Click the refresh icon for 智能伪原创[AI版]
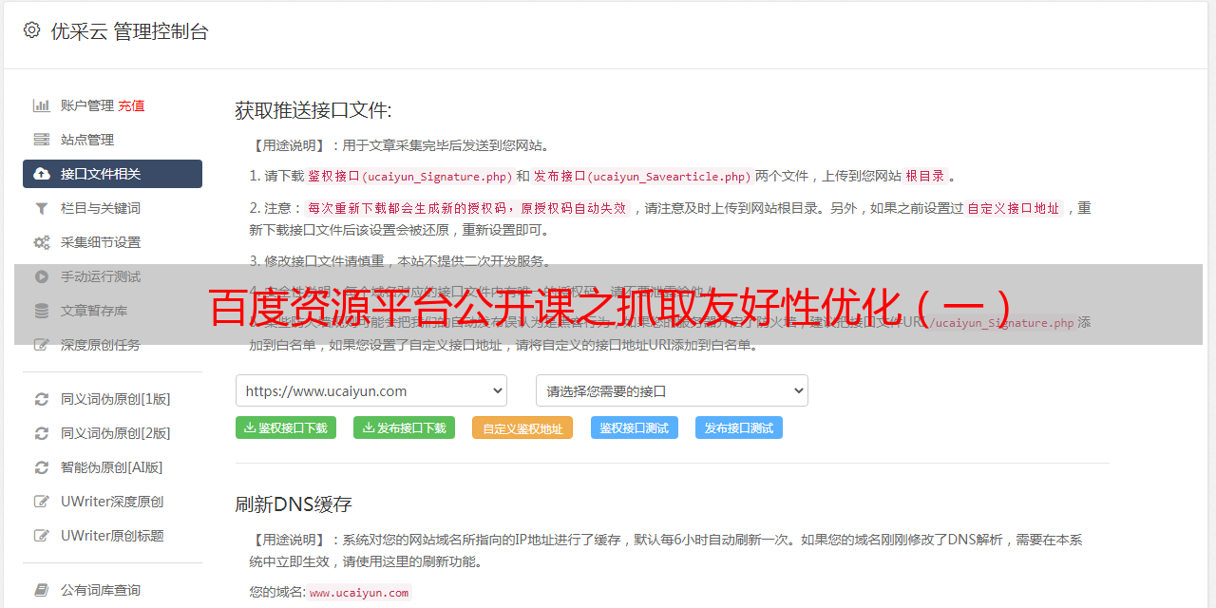1216x608 pixels. click(x=42, y=467)
